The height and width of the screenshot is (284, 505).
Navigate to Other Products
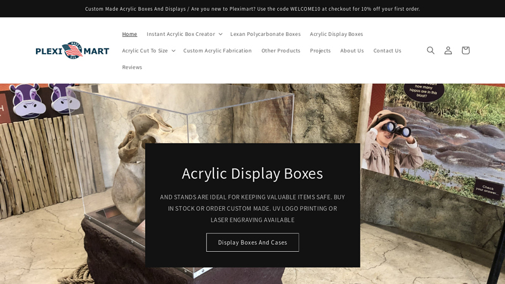click(281, 50)
